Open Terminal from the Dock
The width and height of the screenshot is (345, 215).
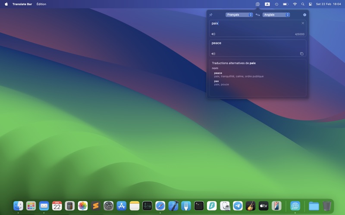(x=199, y=206)
